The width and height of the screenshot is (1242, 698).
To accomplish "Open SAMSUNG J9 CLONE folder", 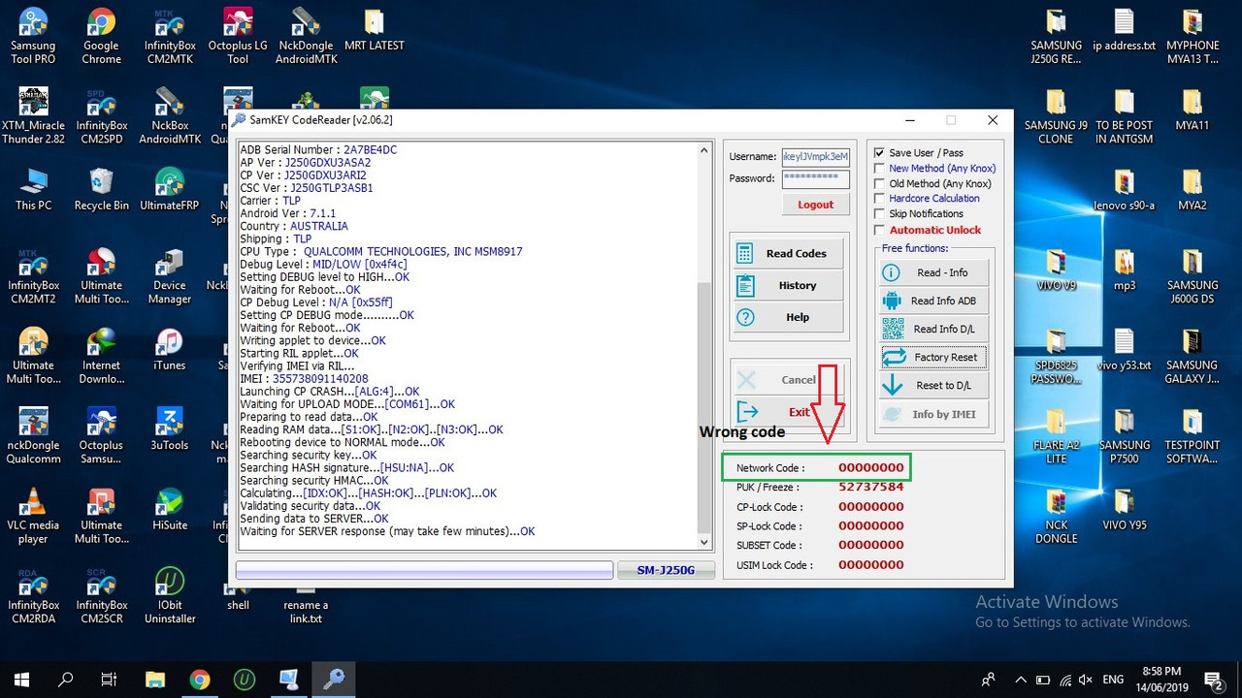I will (1056, 116).
